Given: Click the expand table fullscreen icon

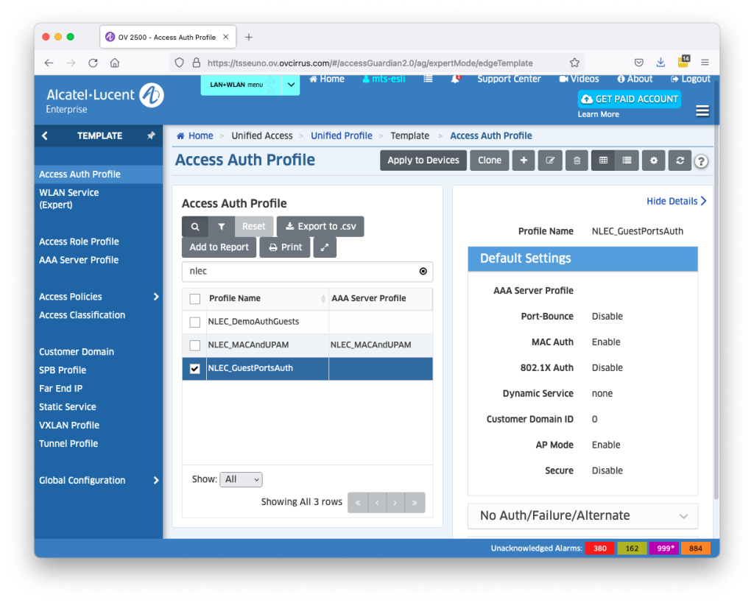Looking at the screenshot, I should pyautogui.click(x=325, y=247).
